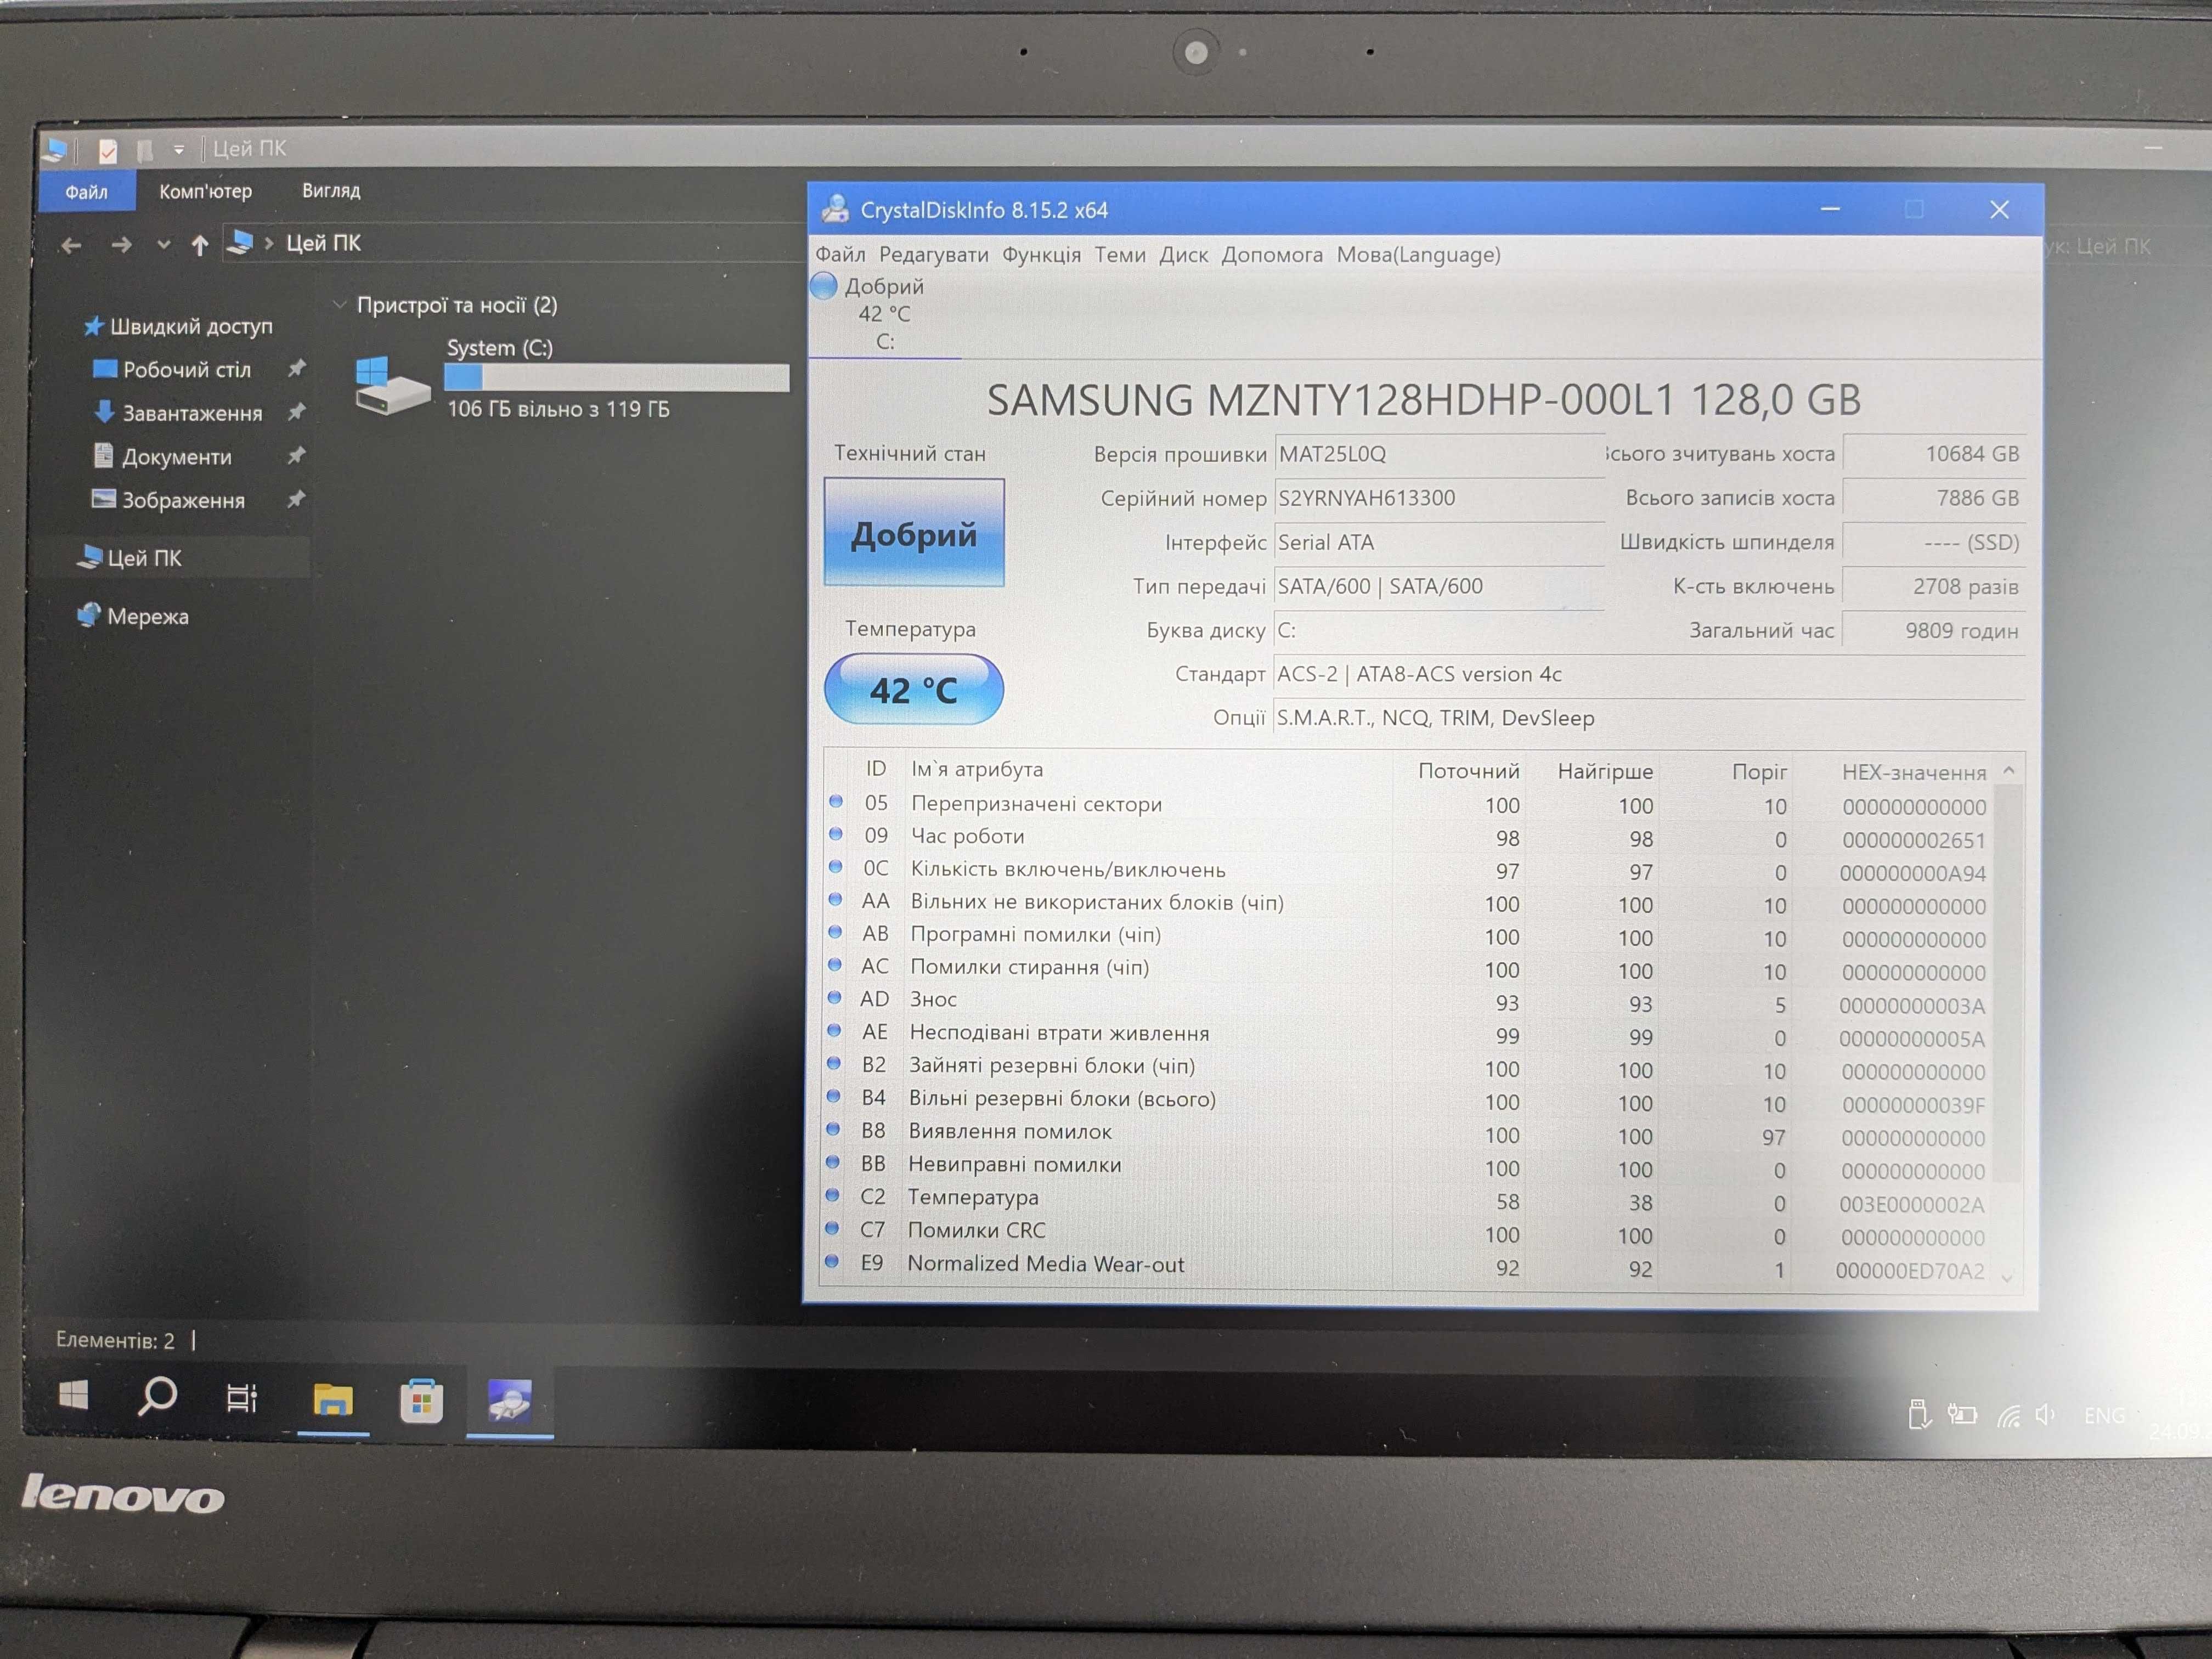The height and width of the screenshot is (1659, 2212).
Task: Open the Файл tab in File Explorer
Action: pos(86,192)
